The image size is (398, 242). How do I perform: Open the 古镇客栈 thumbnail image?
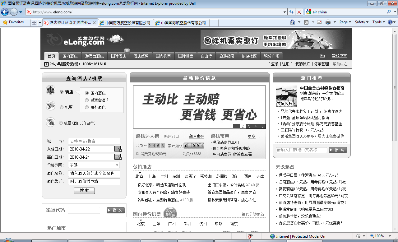pos(286,96)
